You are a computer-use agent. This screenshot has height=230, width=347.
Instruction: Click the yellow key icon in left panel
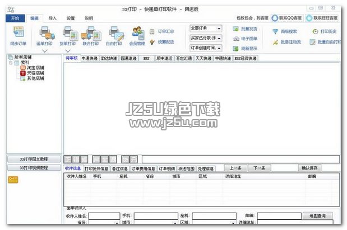pyautogui.click(x=13, y=180)
